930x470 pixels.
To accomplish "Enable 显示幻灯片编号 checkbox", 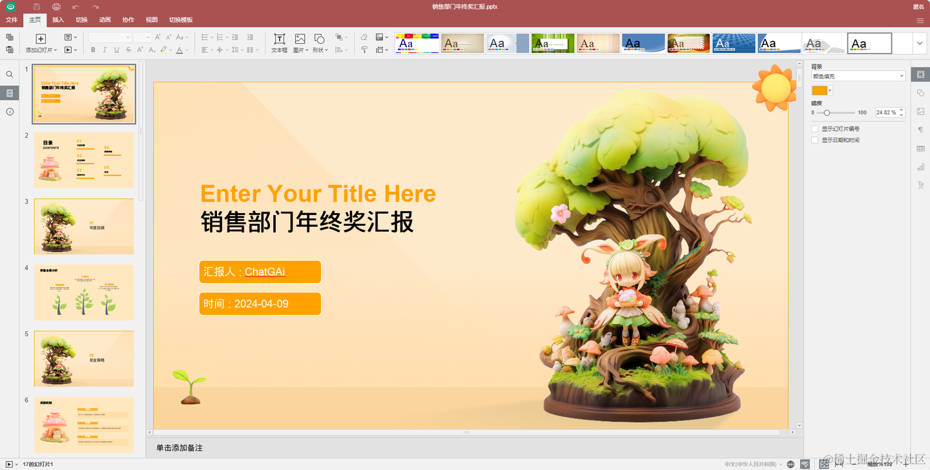I will point(815,129).
